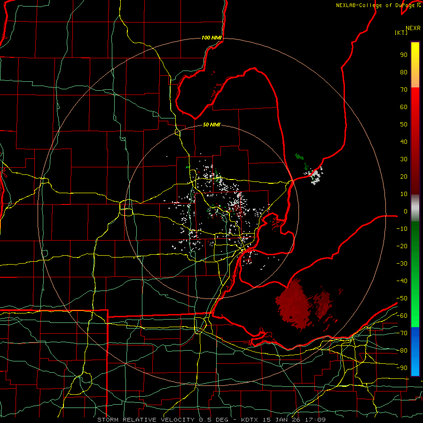
Task: Click the -50 value on the velocity scale
Action: (402, 298)
